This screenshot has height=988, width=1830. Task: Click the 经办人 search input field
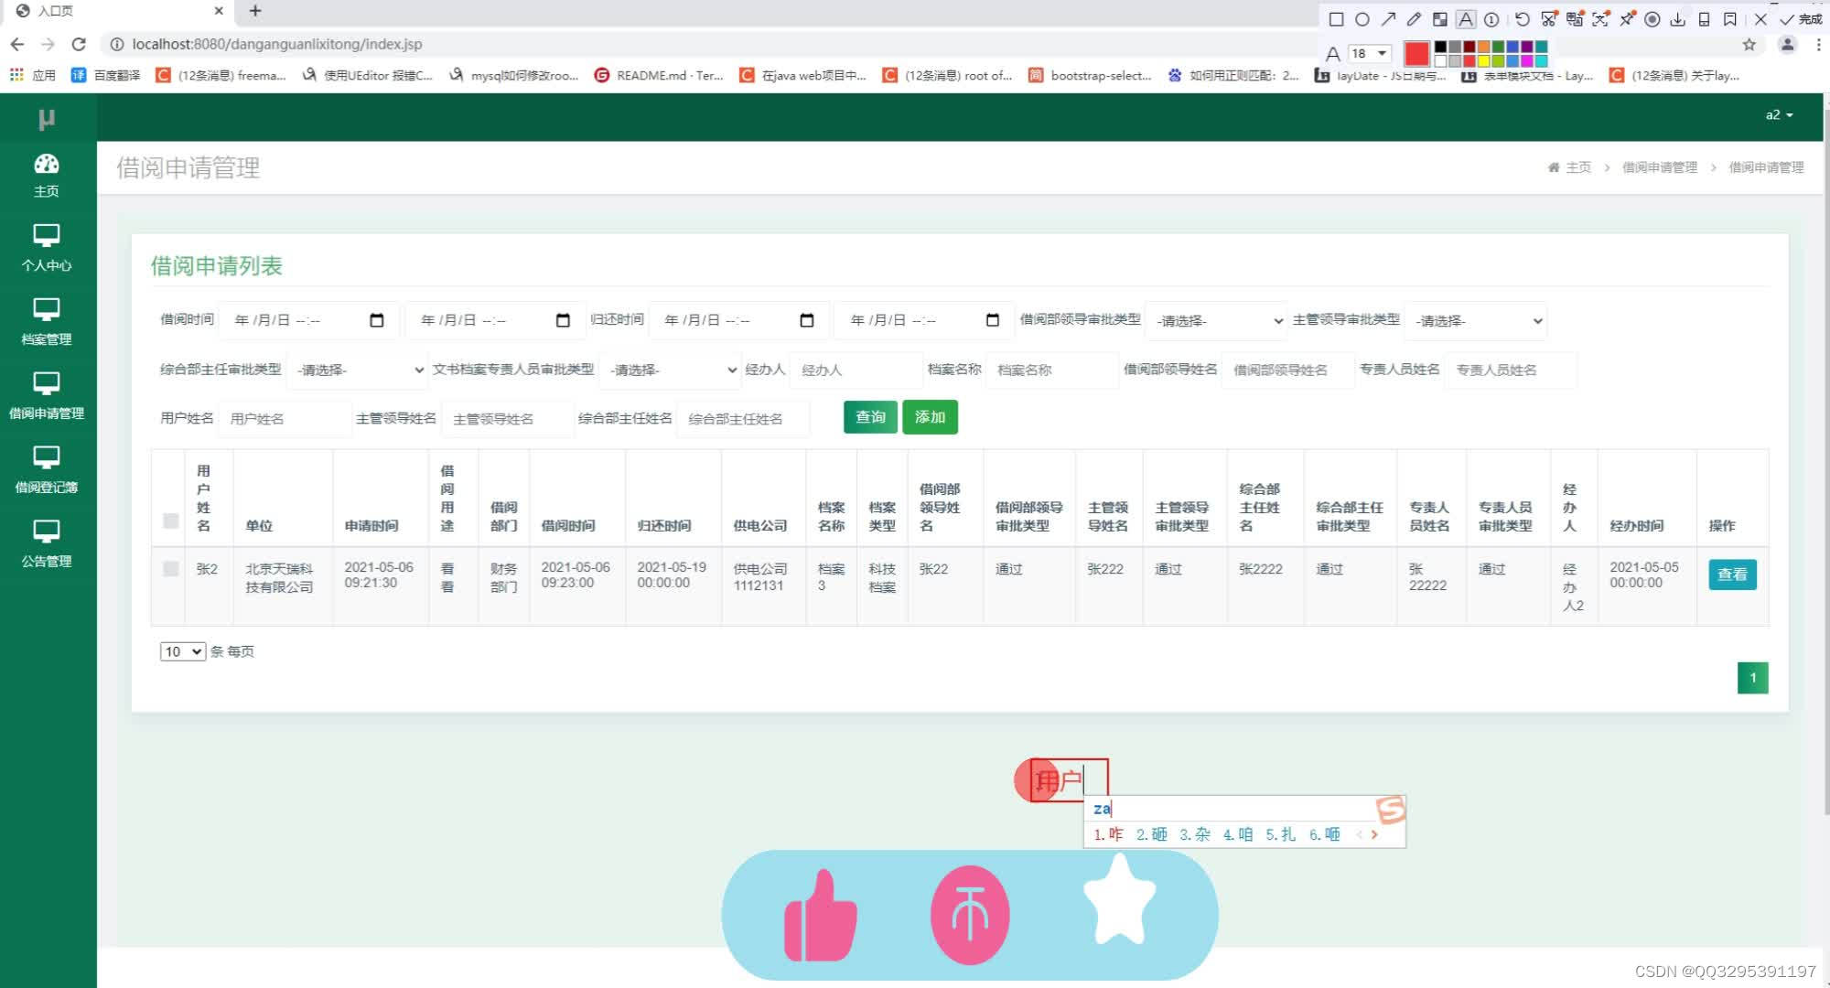point(856,370)
